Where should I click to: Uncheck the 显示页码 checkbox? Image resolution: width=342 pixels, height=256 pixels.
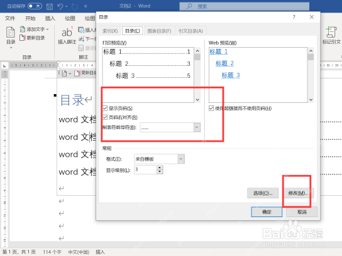point(105,108)
